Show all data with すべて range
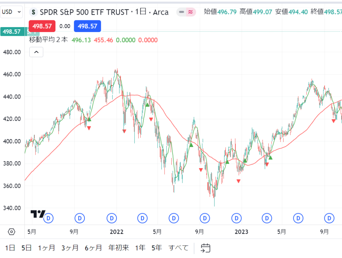The width and height of the screenshot is (342, 258). (178, 248)
